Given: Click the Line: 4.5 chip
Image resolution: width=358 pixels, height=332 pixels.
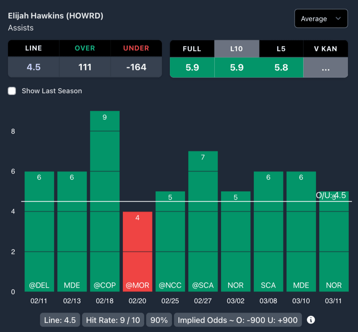Looking at the screenshot, I should (60, 320).
